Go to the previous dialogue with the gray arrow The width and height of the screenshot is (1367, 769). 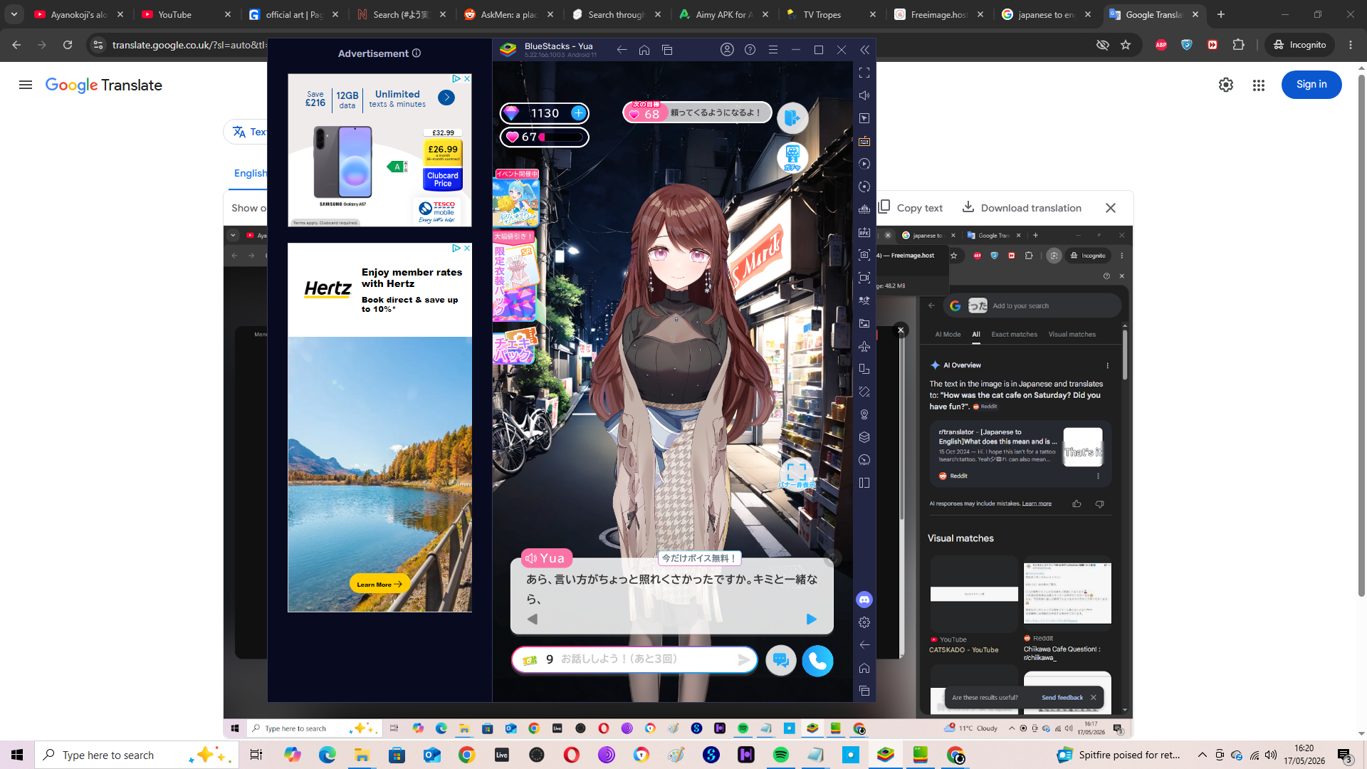(x=533, y=619)
